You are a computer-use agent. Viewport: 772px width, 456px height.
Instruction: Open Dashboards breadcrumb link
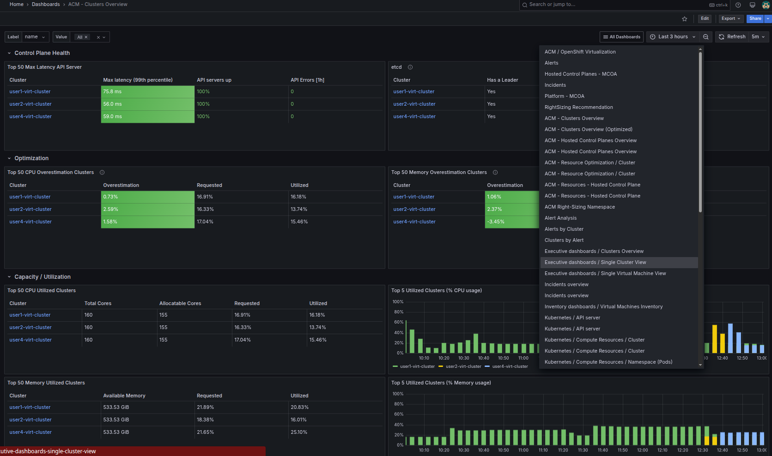[x=46, y=5]
